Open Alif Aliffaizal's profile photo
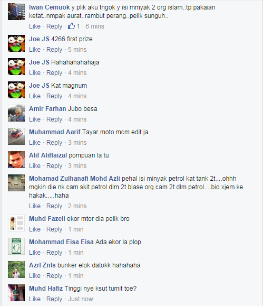This screenshot has width=263, height=306. [x=16, y=160]
